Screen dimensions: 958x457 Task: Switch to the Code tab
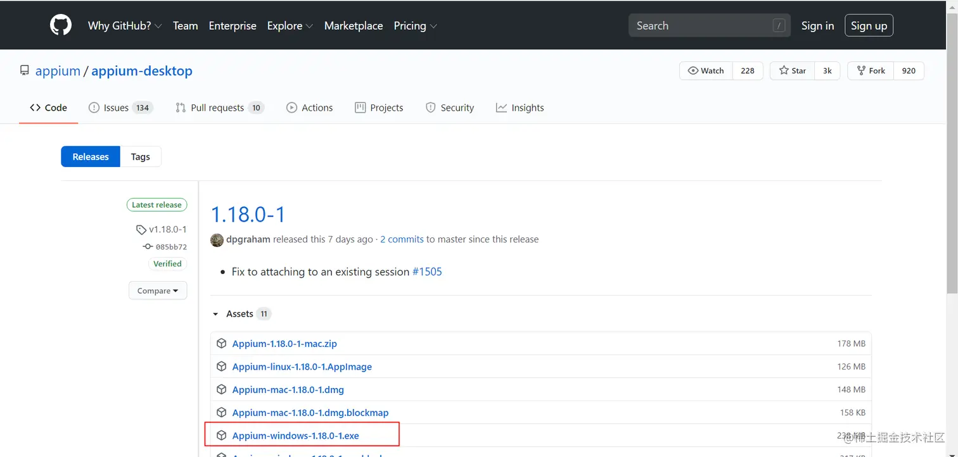48,108
